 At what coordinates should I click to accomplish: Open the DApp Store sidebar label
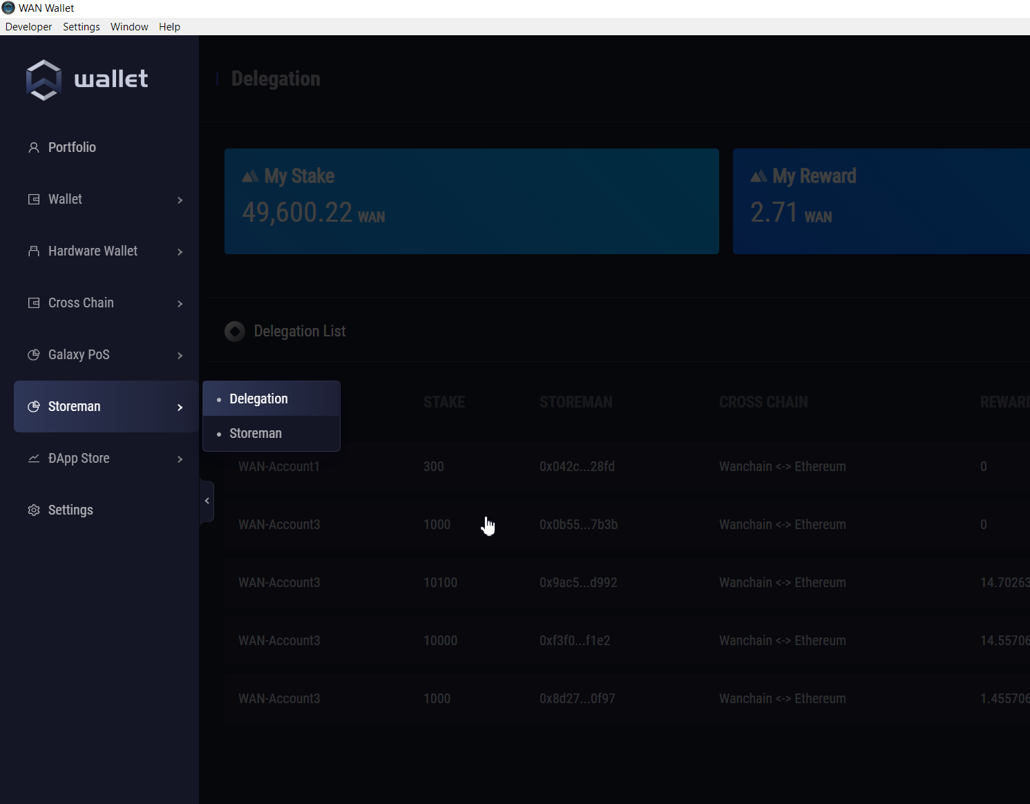79,458
